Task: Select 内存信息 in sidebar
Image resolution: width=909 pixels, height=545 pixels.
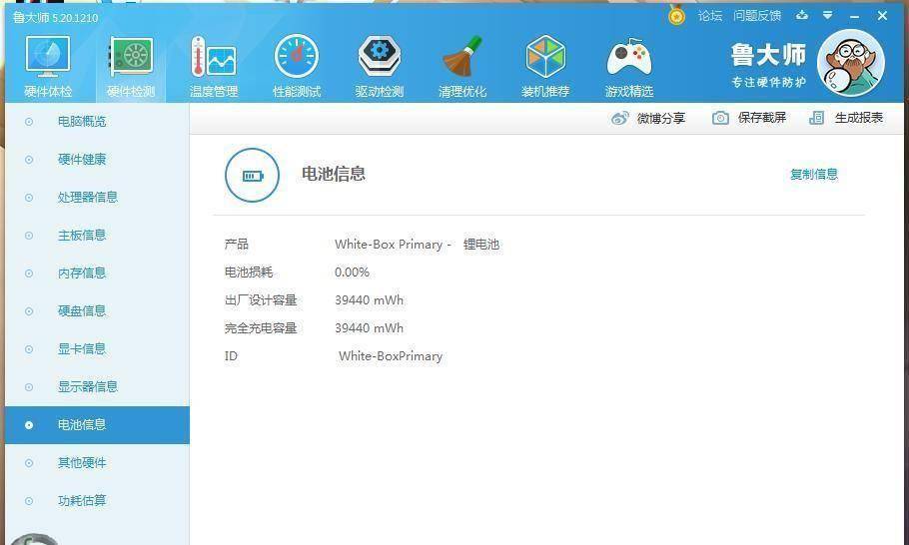Action: (x=97, y=273)
